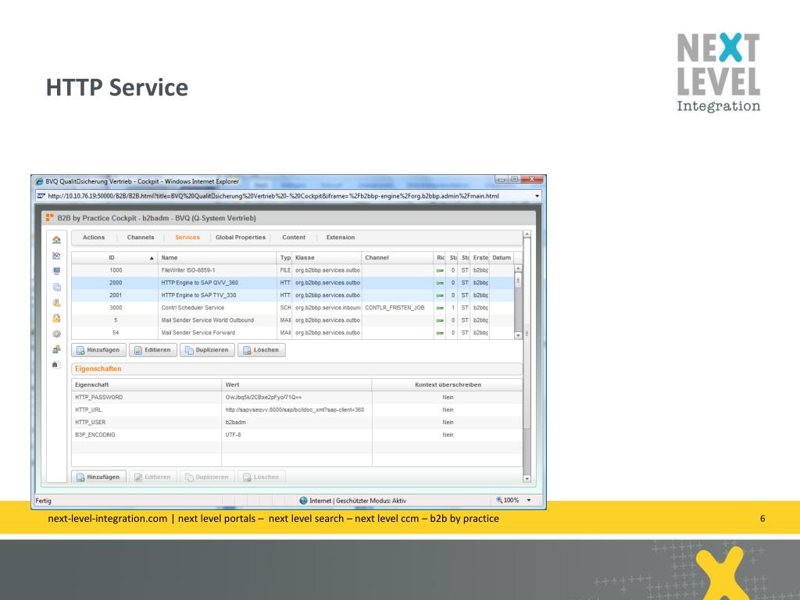Screen dimensions: 800x600
Task: Select 'Mail Sender Service World Outbound'
Action: pos(293,320)
